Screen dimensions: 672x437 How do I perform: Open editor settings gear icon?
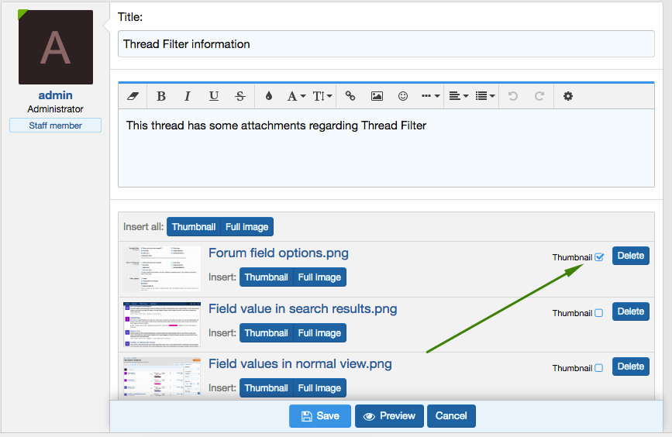click(568, 96)
